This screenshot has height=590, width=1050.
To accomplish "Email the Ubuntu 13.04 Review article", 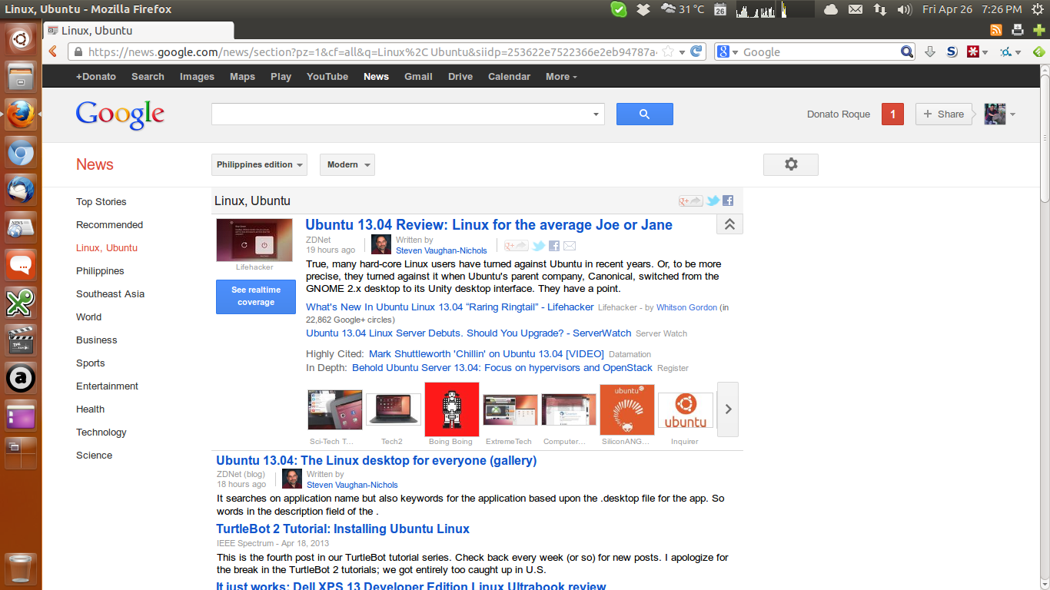I will pos(570,246).
